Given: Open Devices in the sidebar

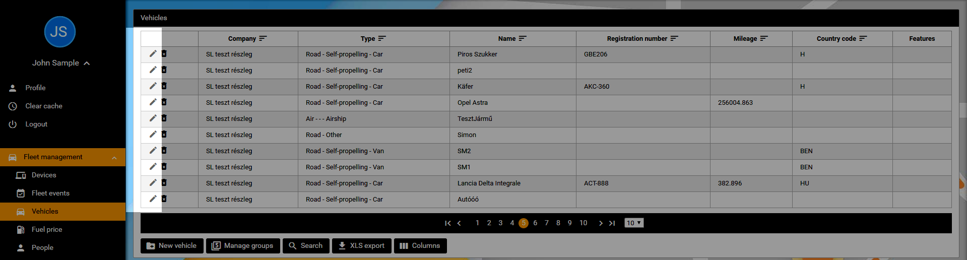Looking at the screenshot, I should click(x=44, y=175).
